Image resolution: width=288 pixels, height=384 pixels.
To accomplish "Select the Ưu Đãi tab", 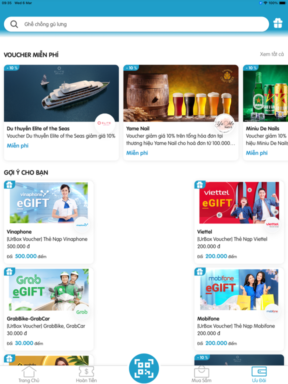I will click(x=259, y=374).
